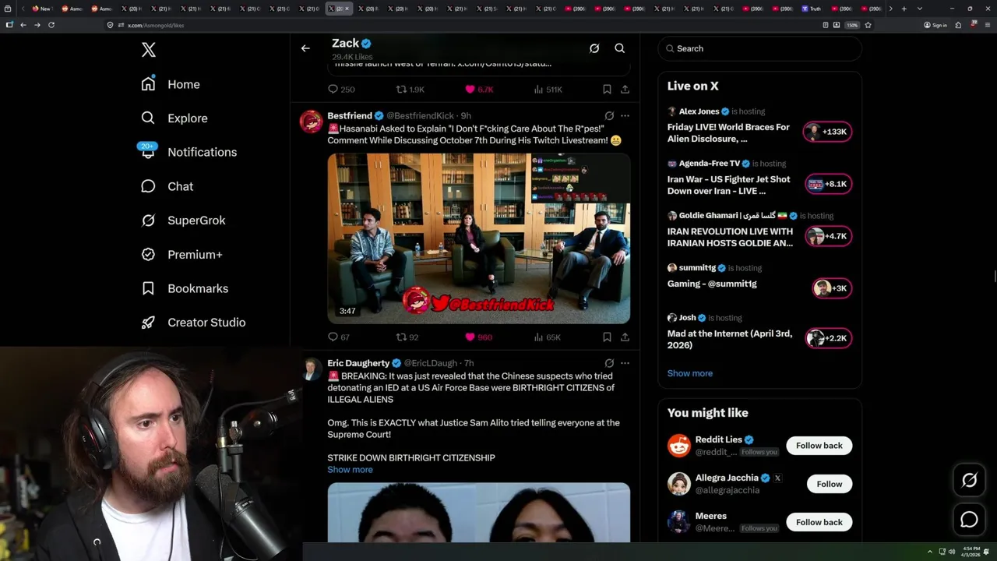
Task: Open more options on Bestfriend post
Action: tap(625, 115)
